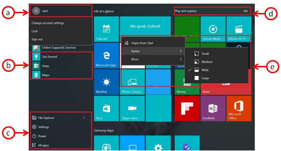Open the News tile
Image resolution: width=281 pixels, height=151 pixels.
(226, 89)
